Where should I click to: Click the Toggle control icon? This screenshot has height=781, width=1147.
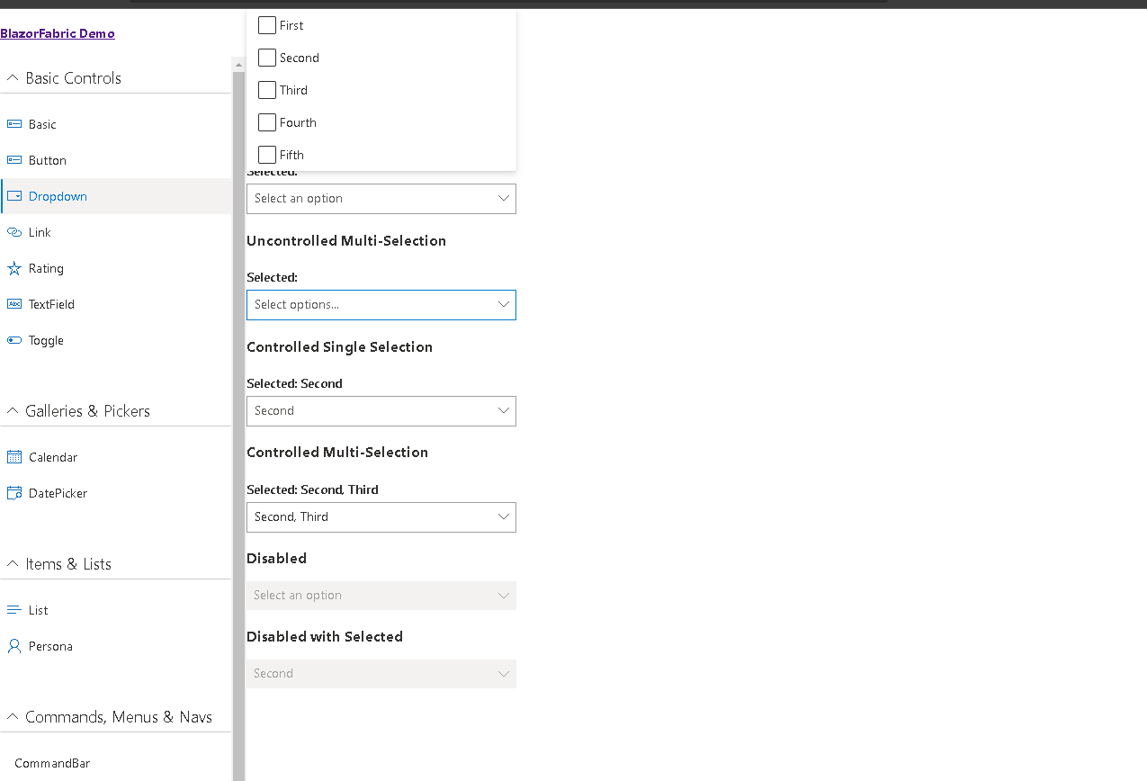tap(13, 340)
